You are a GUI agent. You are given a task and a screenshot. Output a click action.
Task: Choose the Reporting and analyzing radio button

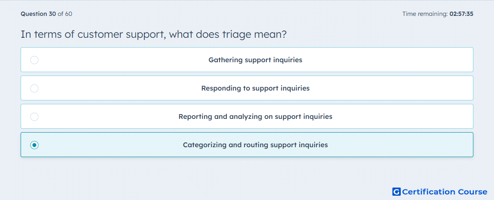coord(34,117)
